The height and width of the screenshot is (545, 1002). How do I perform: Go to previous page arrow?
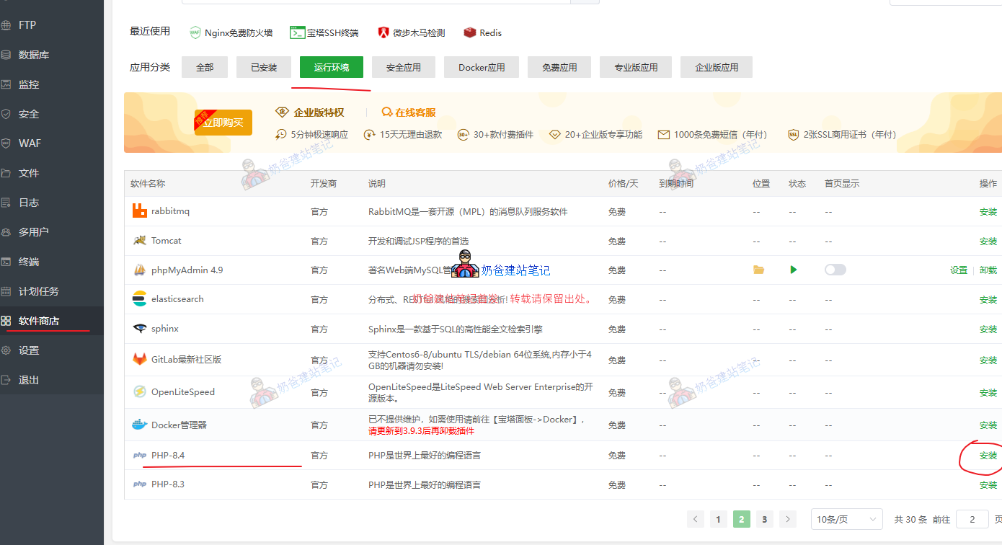click(x=696, y=519)
